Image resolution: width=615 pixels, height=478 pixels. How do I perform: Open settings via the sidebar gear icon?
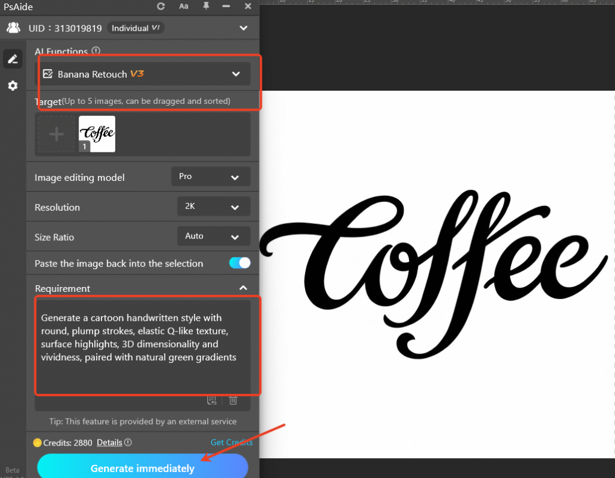pyautogui.click(x=12, y=86)
